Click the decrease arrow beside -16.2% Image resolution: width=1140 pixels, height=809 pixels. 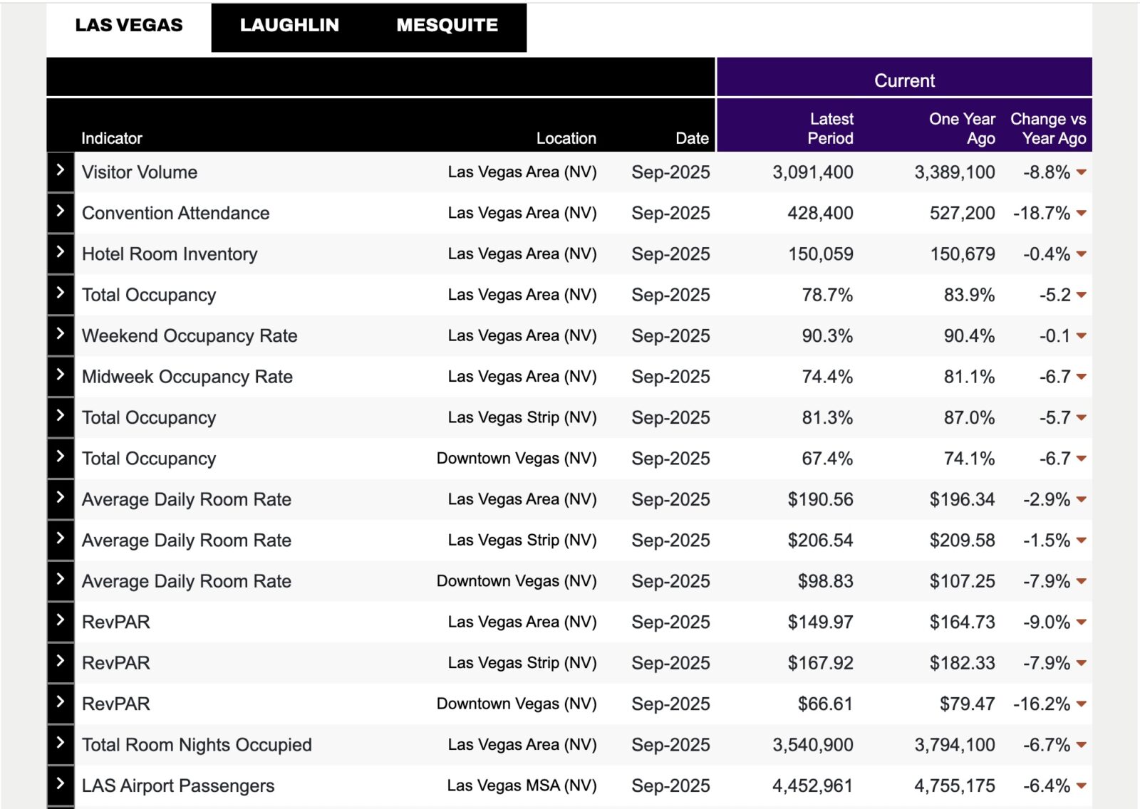[1081, 704]
